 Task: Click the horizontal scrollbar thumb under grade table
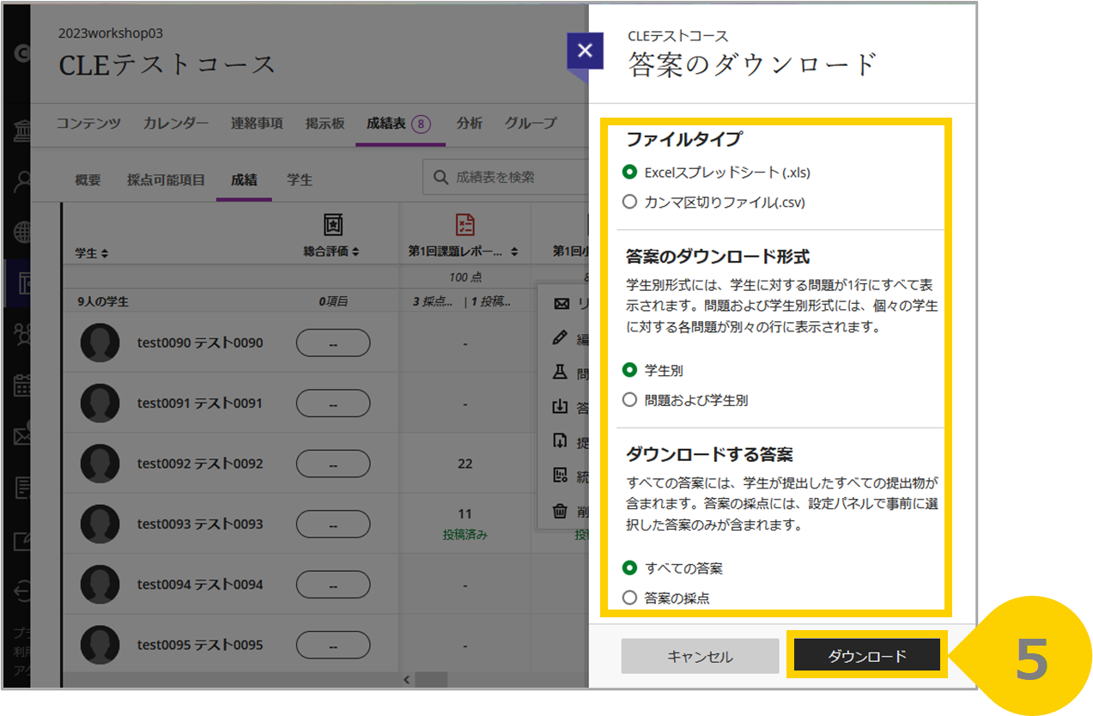click(431, 679)
